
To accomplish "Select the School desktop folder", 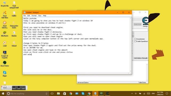I will pos(14,44).
